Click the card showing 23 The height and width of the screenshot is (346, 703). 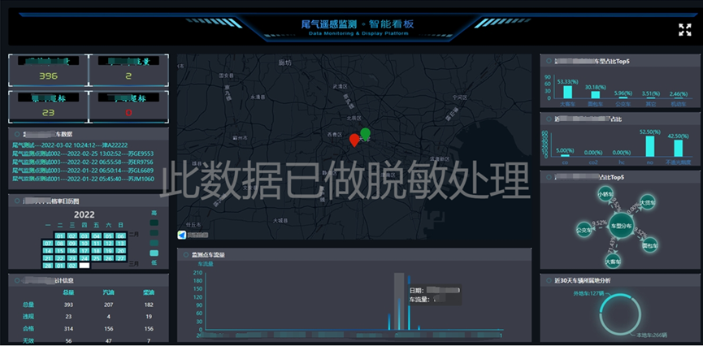48,107
